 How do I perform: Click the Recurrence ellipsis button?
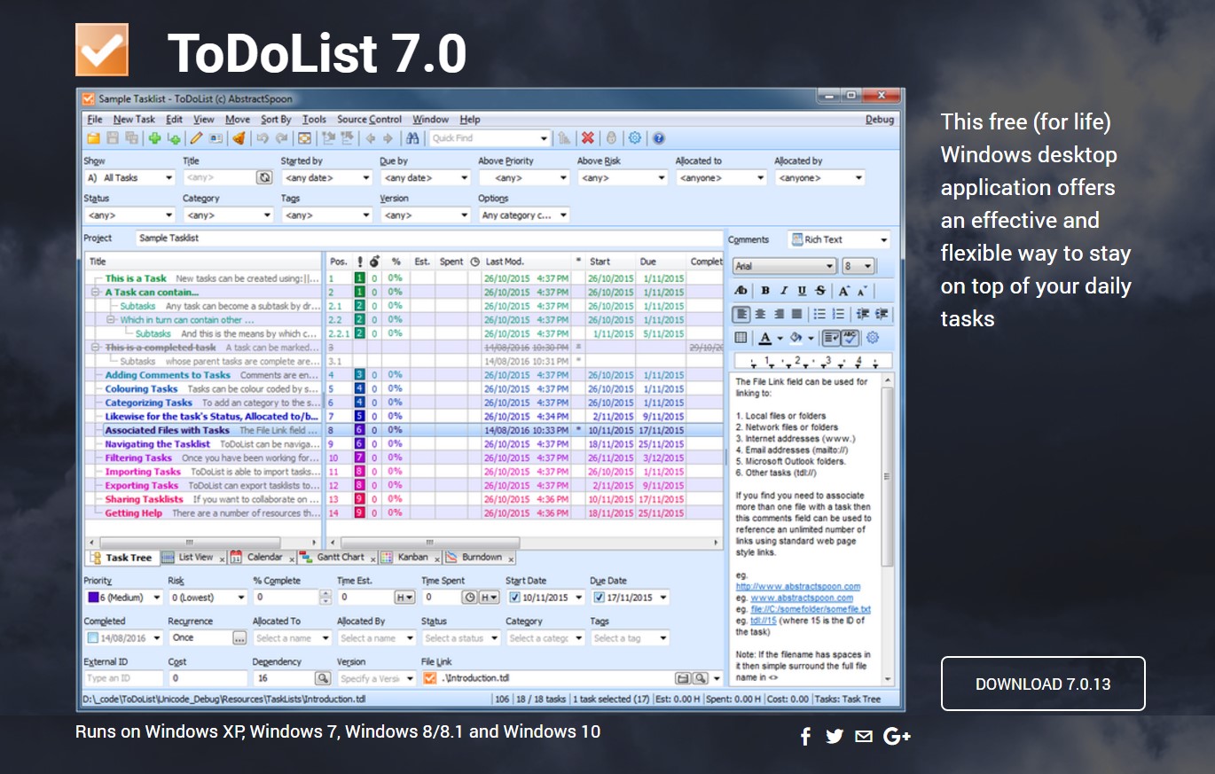[x=239, y=637]
